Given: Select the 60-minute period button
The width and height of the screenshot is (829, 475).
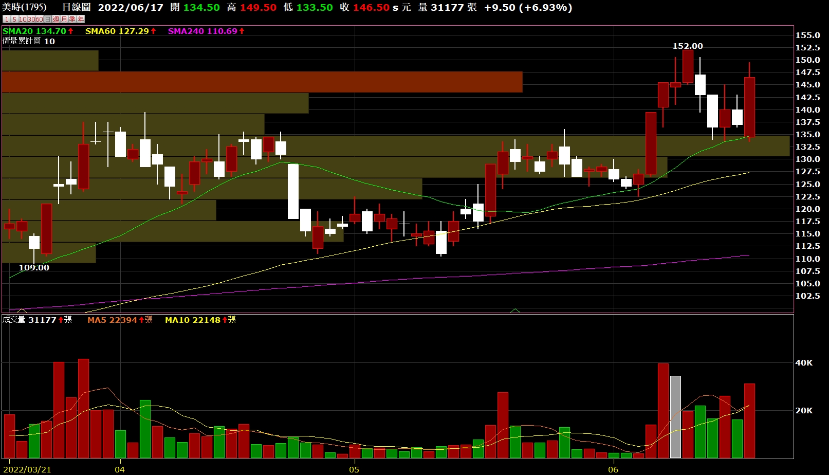Looking at the screenshot, I should 40,19.
